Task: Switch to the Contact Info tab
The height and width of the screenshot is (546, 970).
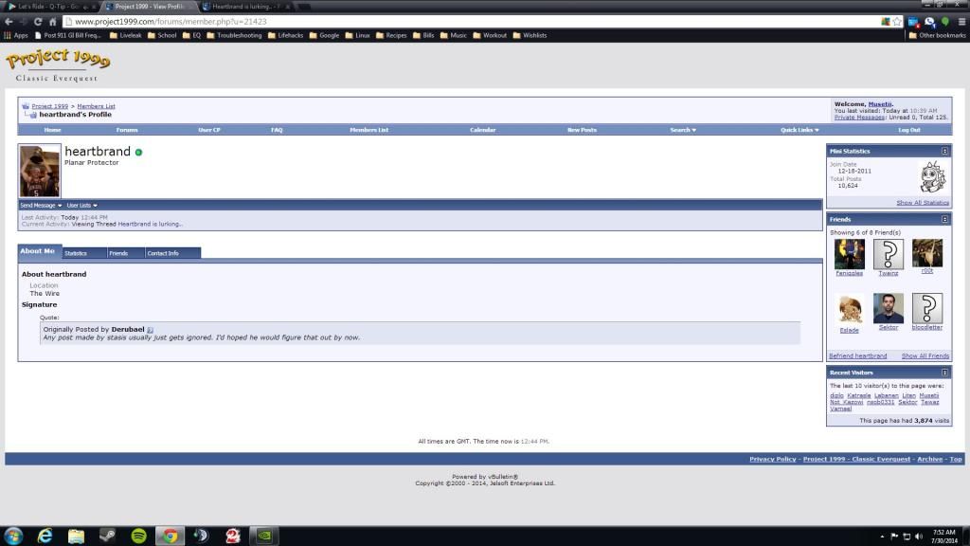Action: [163, 253]
